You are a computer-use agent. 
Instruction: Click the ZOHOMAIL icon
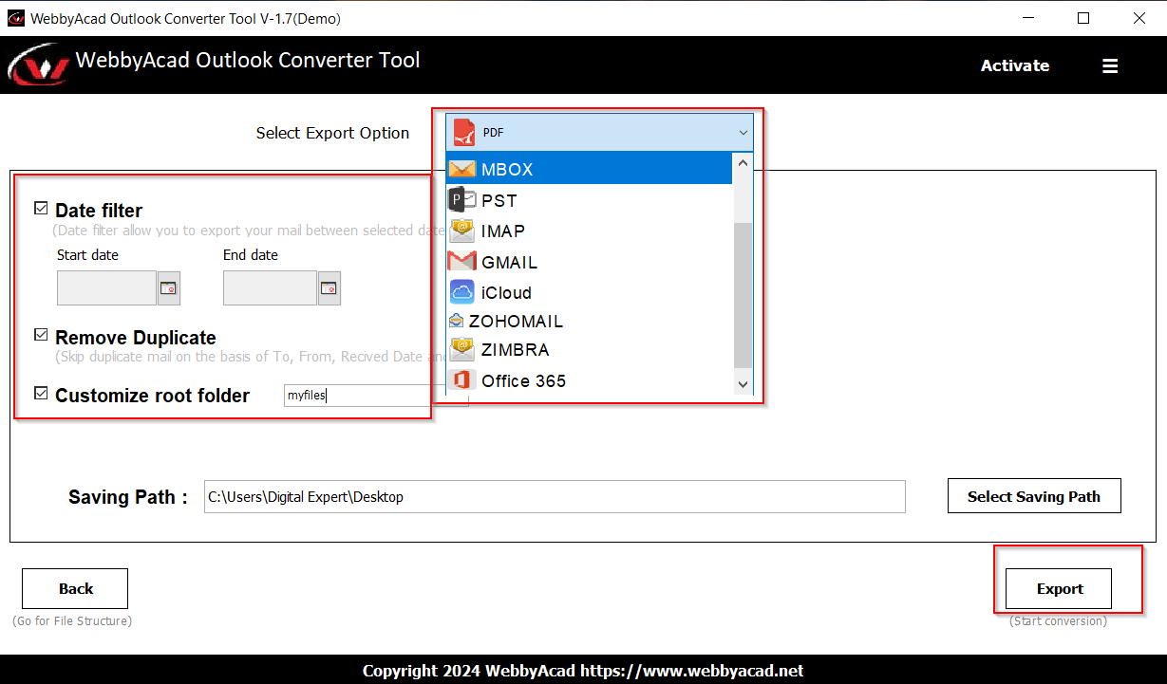pos(458,321)
